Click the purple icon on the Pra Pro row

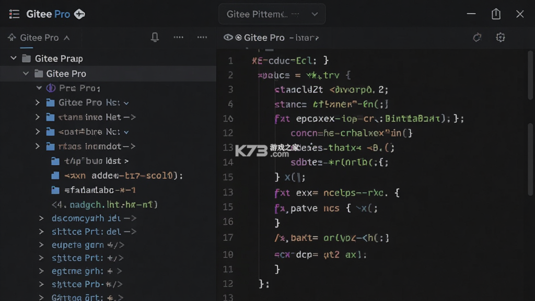click(51, 88)
